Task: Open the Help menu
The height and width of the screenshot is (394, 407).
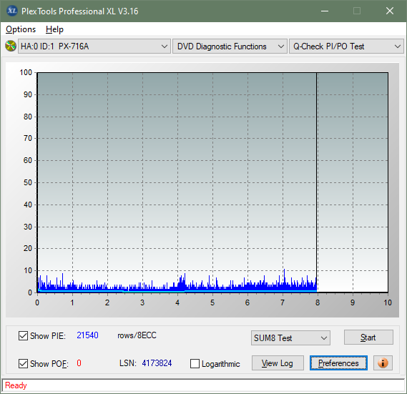Action: [54, 29]
